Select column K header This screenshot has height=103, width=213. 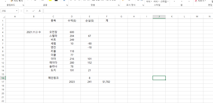coord(172,17)
